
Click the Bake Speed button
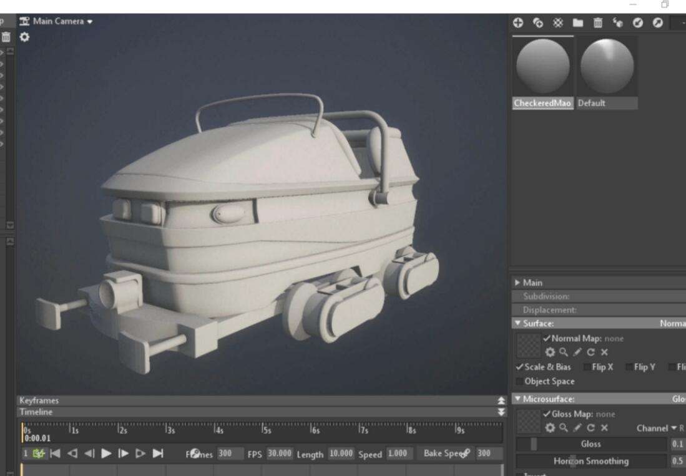[x=445, y=454]
